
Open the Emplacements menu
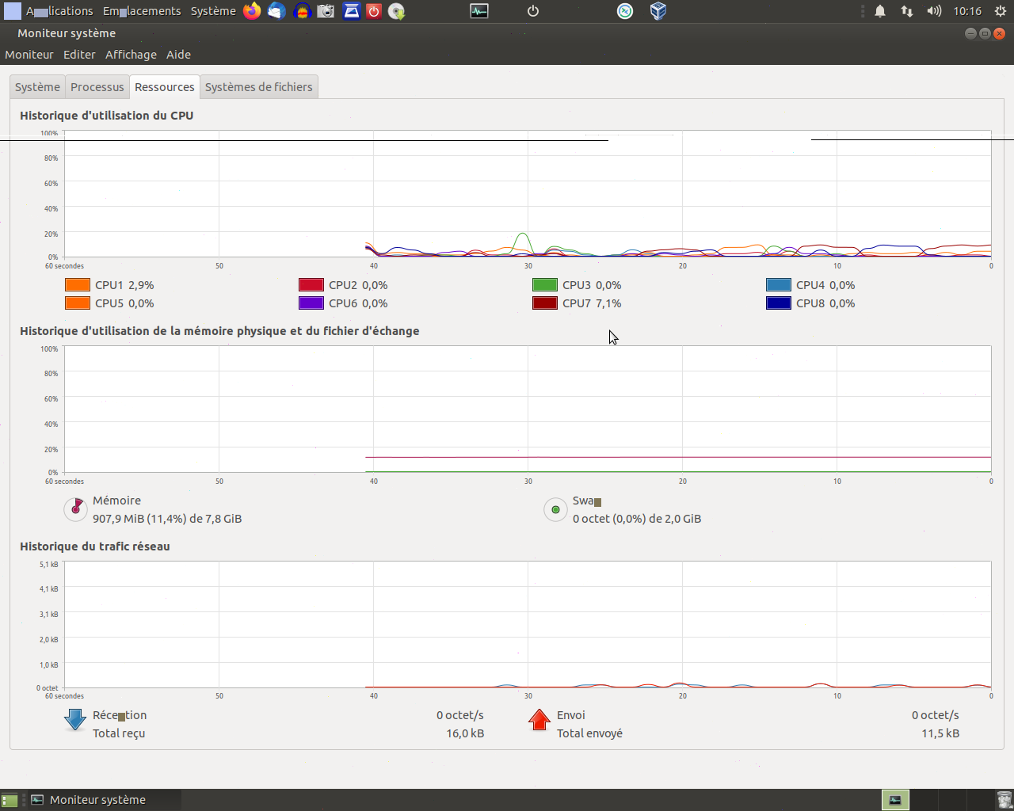(x=142, y=11)
